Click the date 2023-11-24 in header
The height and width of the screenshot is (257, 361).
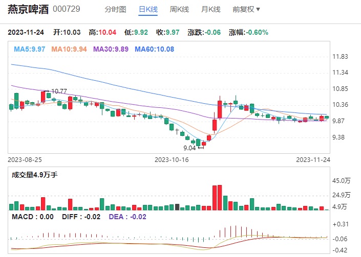tap(26, 32)
